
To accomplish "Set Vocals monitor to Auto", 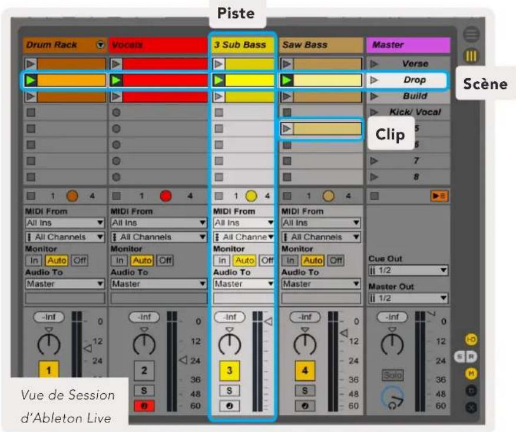I will tap(142, 260).
